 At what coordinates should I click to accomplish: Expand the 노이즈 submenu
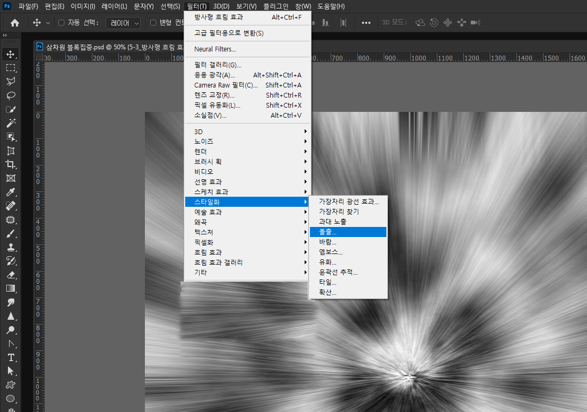coord(247,142)
